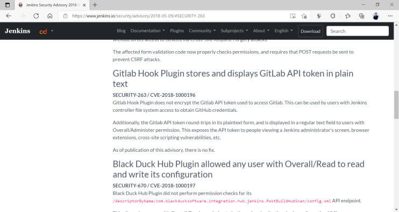Reload the page with the refresh icon
This screenshot has height=212, width=399.
36,16
